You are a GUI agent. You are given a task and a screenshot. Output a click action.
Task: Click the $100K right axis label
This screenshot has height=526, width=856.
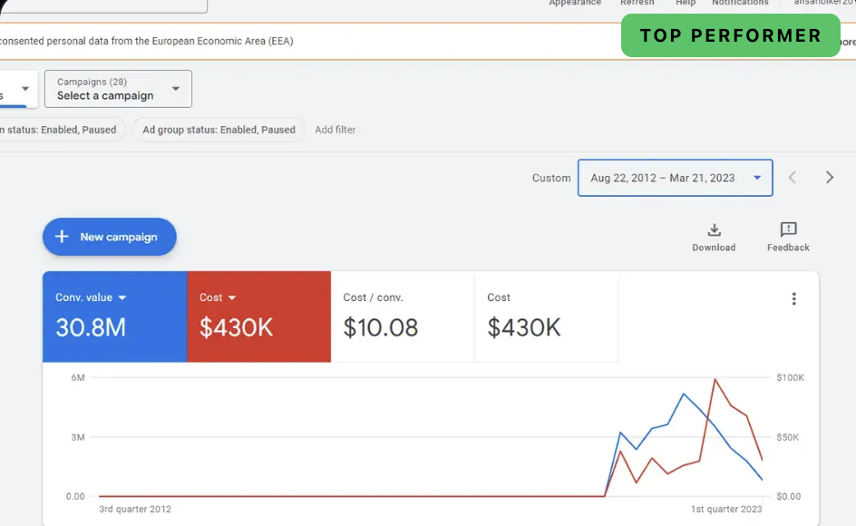click(x=790, y=378)
